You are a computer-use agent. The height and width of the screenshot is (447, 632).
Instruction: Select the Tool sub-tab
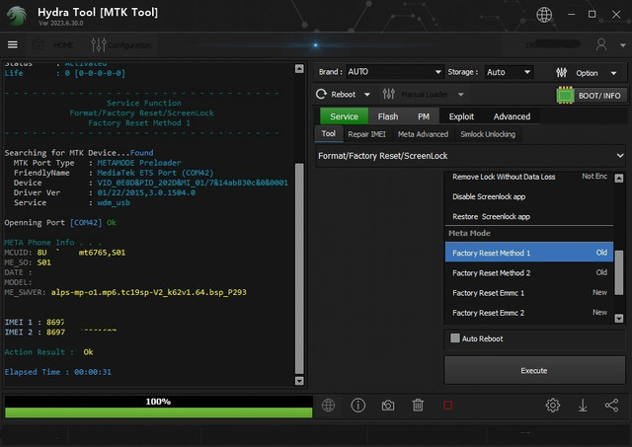pyautogui.click(x=328, y=133)
